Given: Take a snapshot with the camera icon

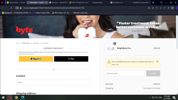Looking at the screenshot, I should [x=153, y=8].
